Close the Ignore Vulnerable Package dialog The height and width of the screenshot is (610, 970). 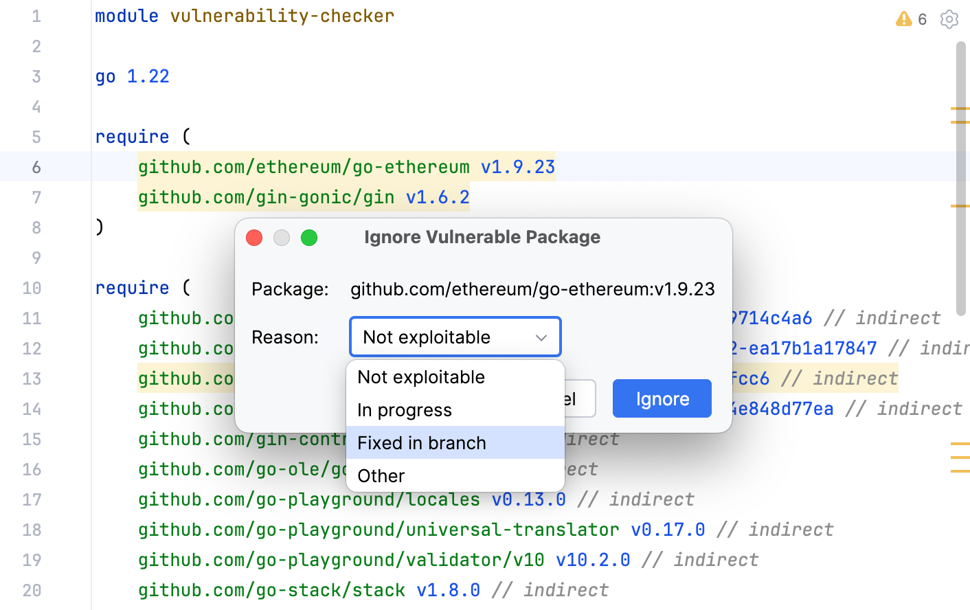click(x=254, y=238)
